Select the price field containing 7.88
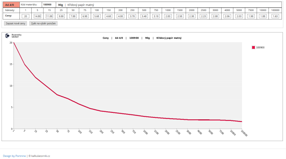 [x=73, y=16]
